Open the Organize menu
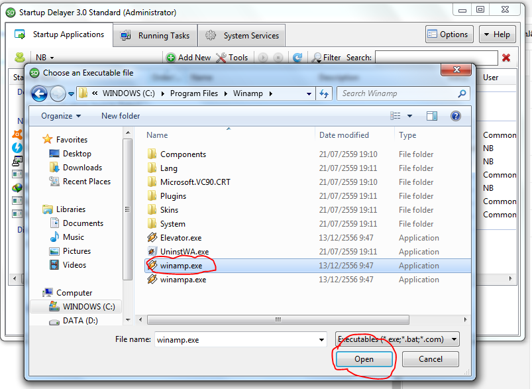The height and width of the screenshot is (389, 532). (61, 116)
